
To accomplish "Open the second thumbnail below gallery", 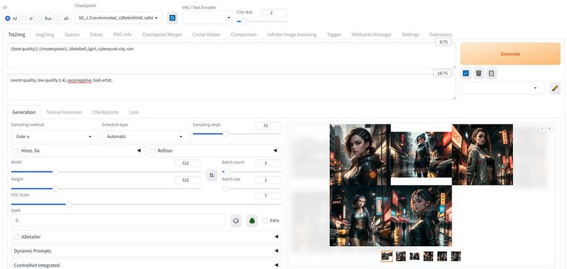I will tap(401, 257).
